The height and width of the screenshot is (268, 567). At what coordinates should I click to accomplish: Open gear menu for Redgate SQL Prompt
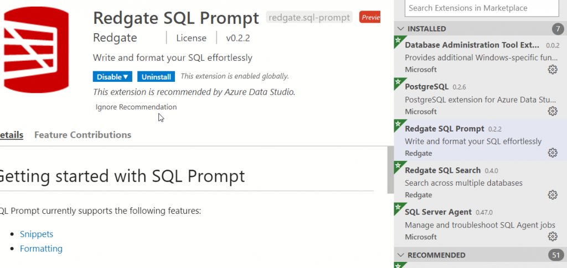tap(552, 153)
